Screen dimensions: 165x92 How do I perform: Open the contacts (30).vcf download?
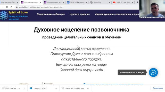[40, 88]
